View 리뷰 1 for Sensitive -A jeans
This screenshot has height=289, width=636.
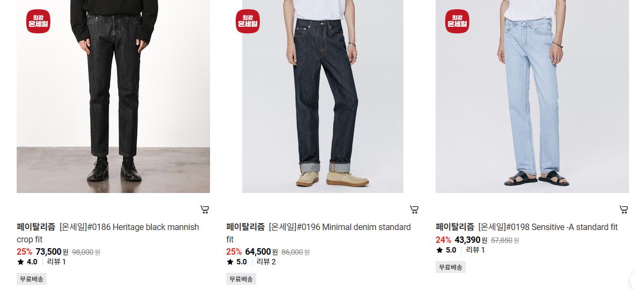[475, 250]
